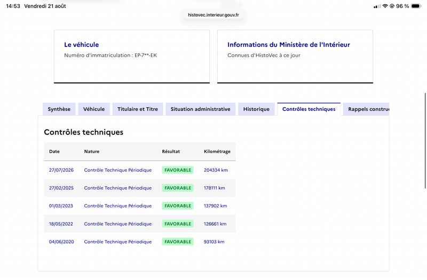
Task: Click date 27/02/2025
Action: pos(61,188)
